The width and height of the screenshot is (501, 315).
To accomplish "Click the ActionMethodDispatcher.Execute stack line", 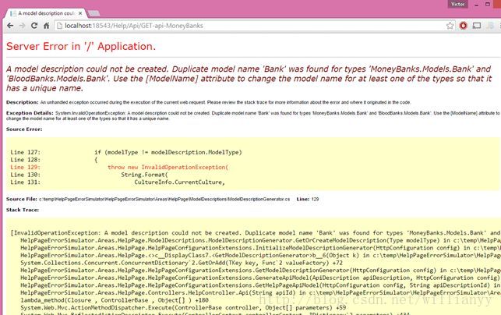I will point(183,308).
